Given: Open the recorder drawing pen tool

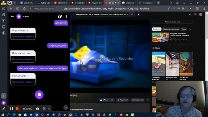Looking at the screenshot, I should pyautogui.click(x=4, y=109).
